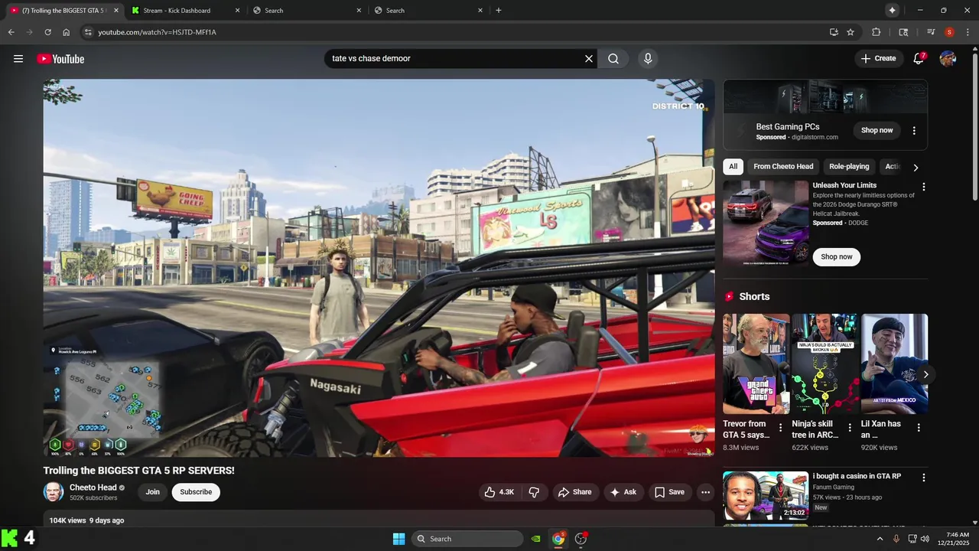Viewport: 979px width, 551px height.
Task: Dislike the video with thumbs down
Action: coord(535,492)
